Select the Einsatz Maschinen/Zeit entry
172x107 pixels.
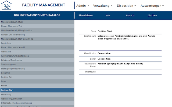pyautogui.click(x=37, y=26)
